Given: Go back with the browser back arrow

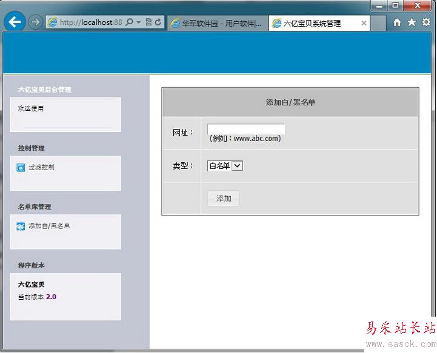Looking at the screenshot, I should click(x=15, y=22).
